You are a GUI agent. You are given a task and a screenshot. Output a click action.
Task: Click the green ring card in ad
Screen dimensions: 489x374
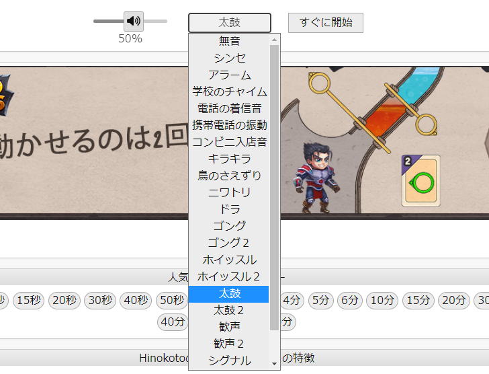[420, 180]
